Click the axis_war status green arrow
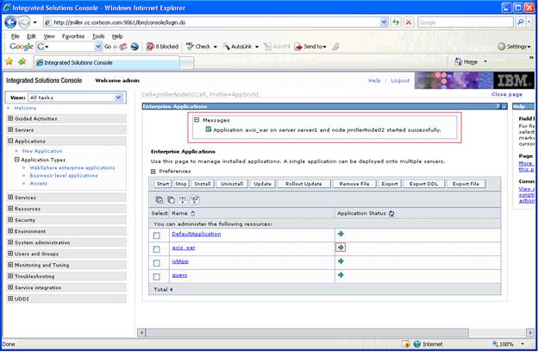538x352 pixels. point(341,248)
